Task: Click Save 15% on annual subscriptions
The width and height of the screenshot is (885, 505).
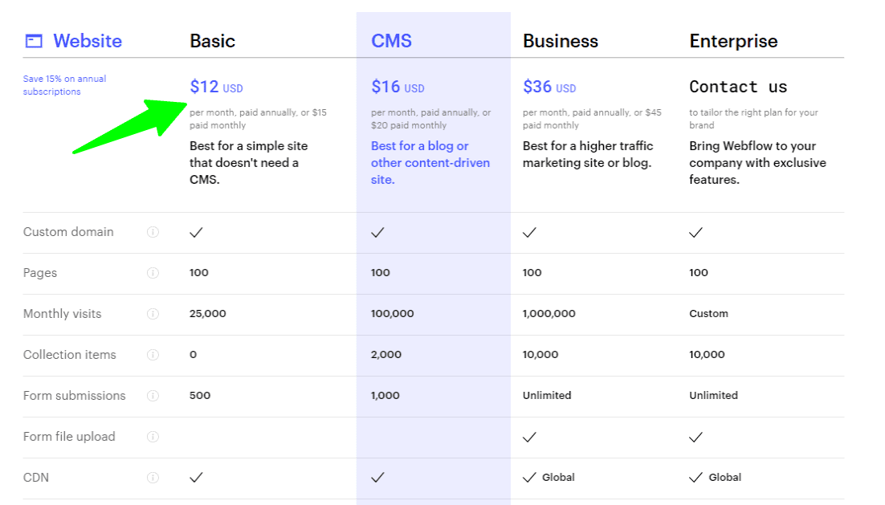Action: pos(64,85)
